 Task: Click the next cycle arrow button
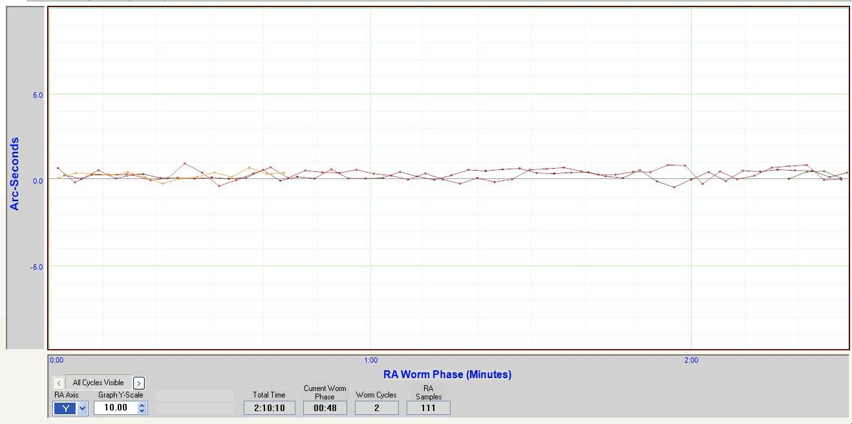point(139,382)
